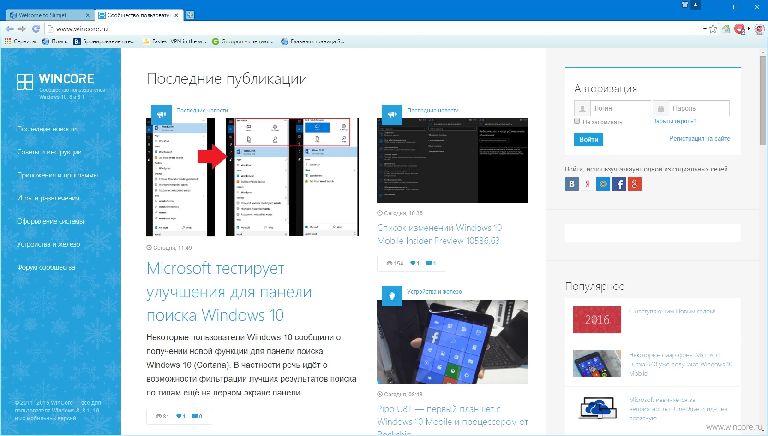Open address bar history dropdown arrow
This screenshot has height=436, width=768.
tap(705, 29)
